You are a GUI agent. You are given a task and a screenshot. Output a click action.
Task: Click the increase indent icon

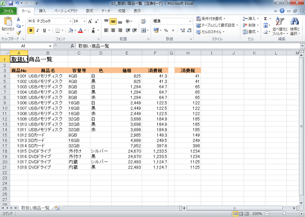coord(135,30)
